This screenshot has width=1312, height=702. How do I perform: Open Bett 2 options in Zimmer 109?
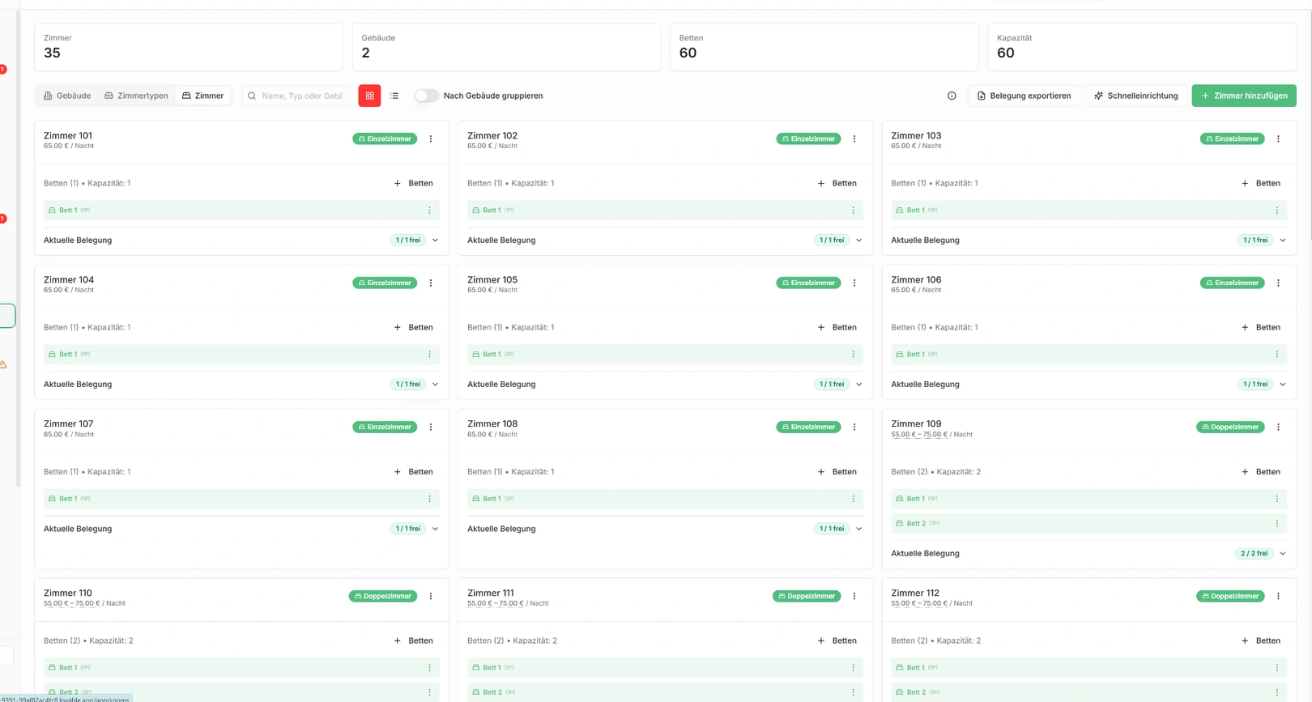(1277, 524)
